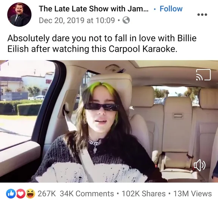View the 102K Shares list

[143, 194]
